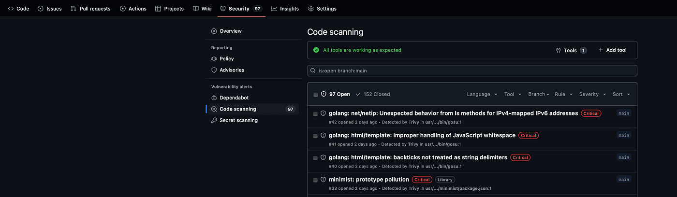Open repository Settings tab
Image resolution: width=677 pixels, height=197 pixels.
322,9
